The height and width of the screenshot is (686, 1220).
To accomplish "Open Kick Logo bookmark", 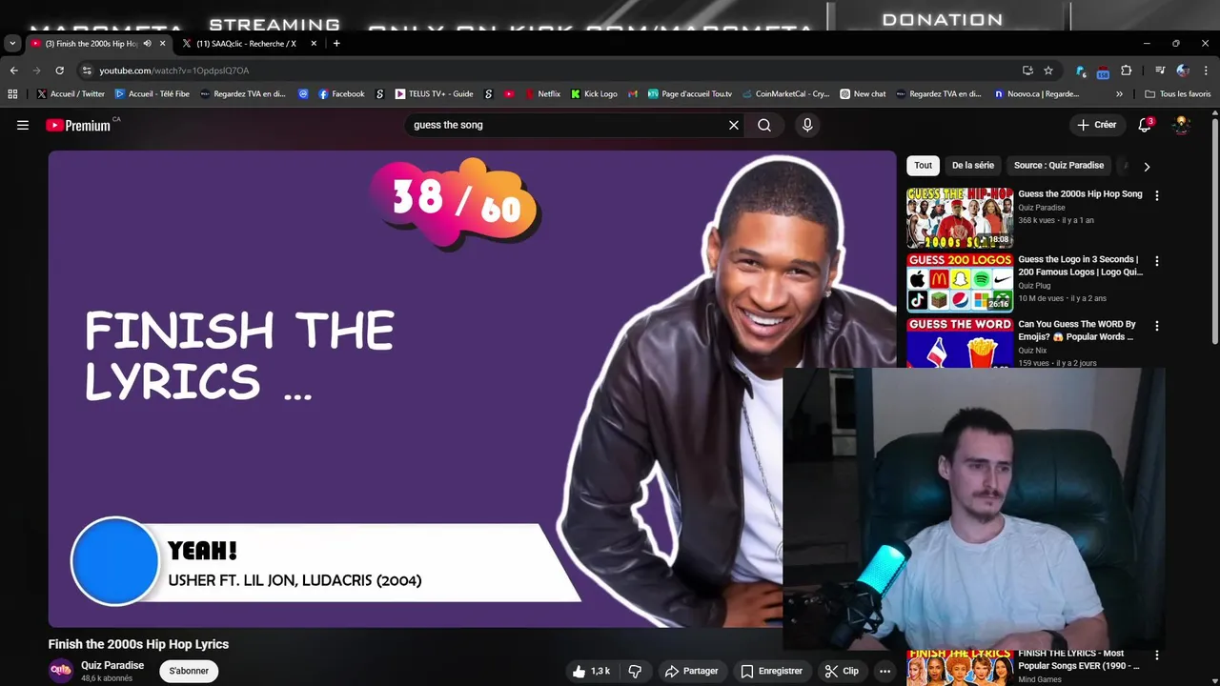I will click(x=594, y=93).
